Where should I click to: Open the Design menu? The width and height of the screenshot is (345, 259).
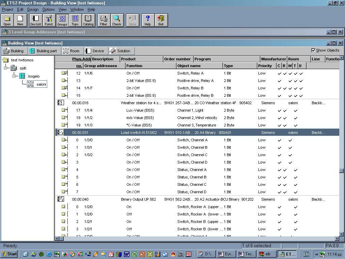click(x=33, y=9)
